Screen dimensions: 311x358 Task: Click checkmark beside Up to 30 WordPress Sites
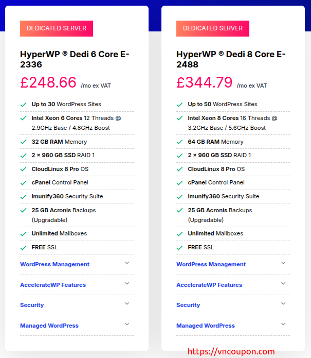(24, 105)
